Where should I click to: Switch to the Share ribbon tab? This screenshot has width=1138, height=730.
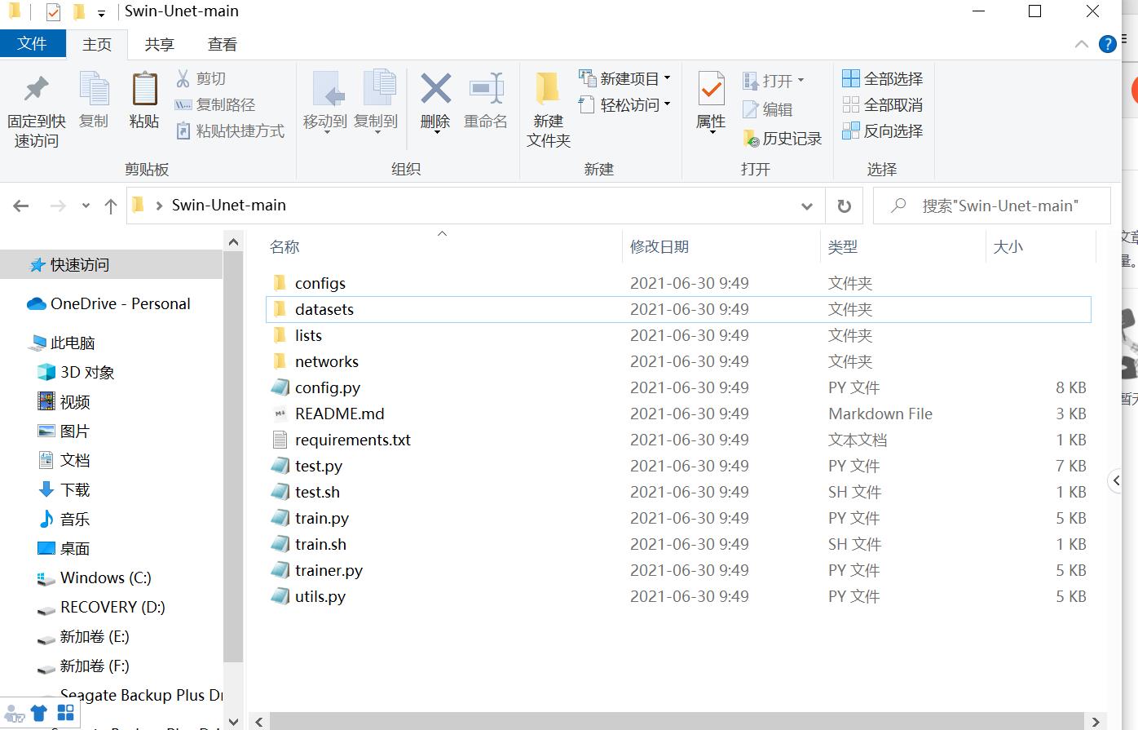(160, 44)
